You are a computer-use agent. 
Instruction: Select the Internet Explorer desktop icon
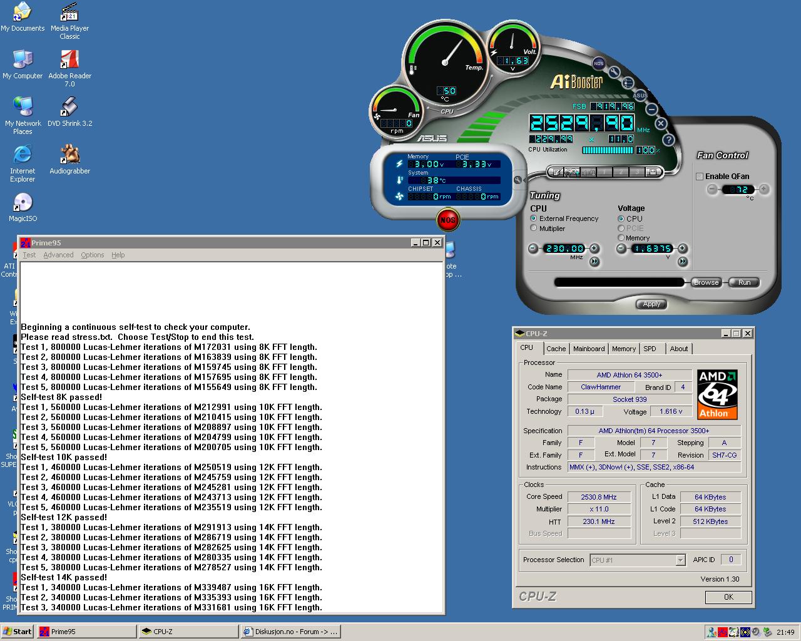(x=23, y=164)
